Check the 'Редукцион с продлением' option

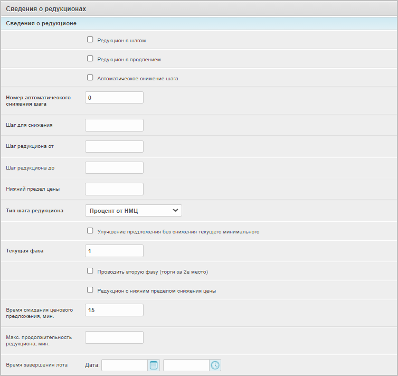tap(90, 59)
